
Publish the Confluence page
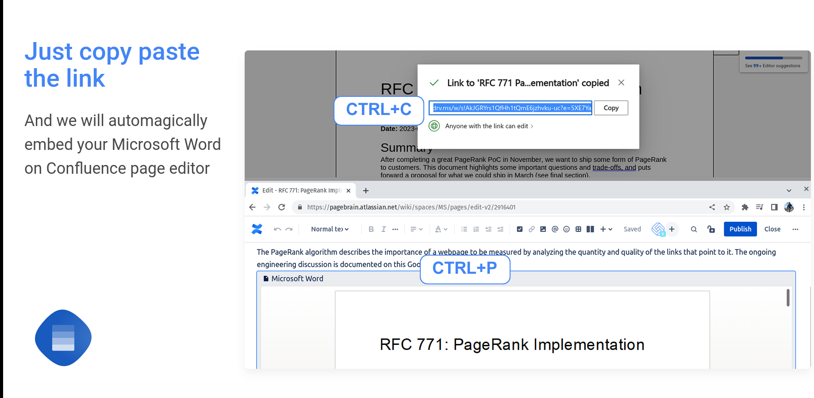point(740,229)
